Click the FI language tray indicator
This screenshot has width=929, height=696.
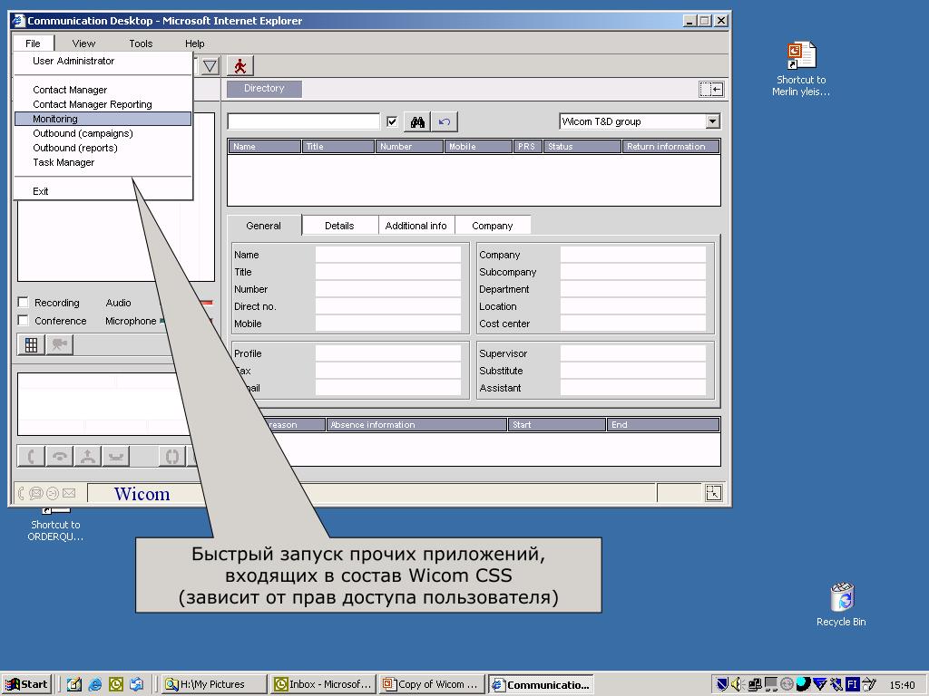[852, 685]
